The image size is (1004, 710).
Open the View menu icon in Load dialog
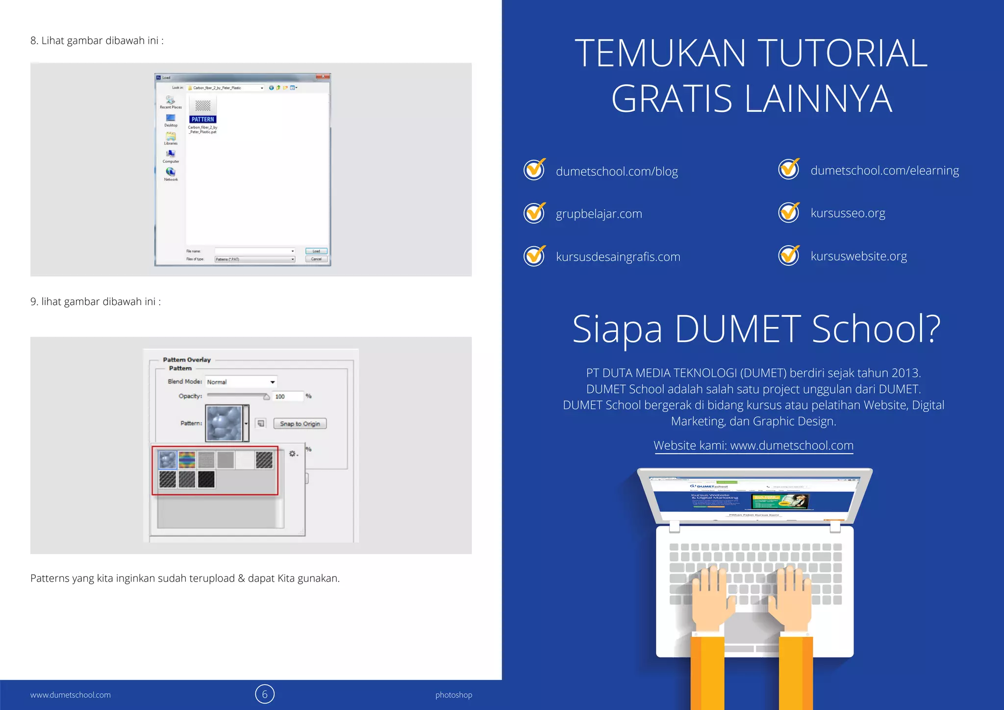tap(294, 88)
